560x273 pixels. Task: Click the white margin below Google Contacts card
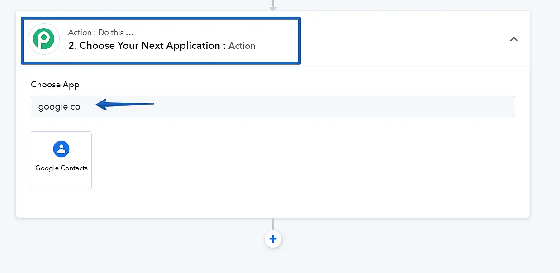pos(61,203)
